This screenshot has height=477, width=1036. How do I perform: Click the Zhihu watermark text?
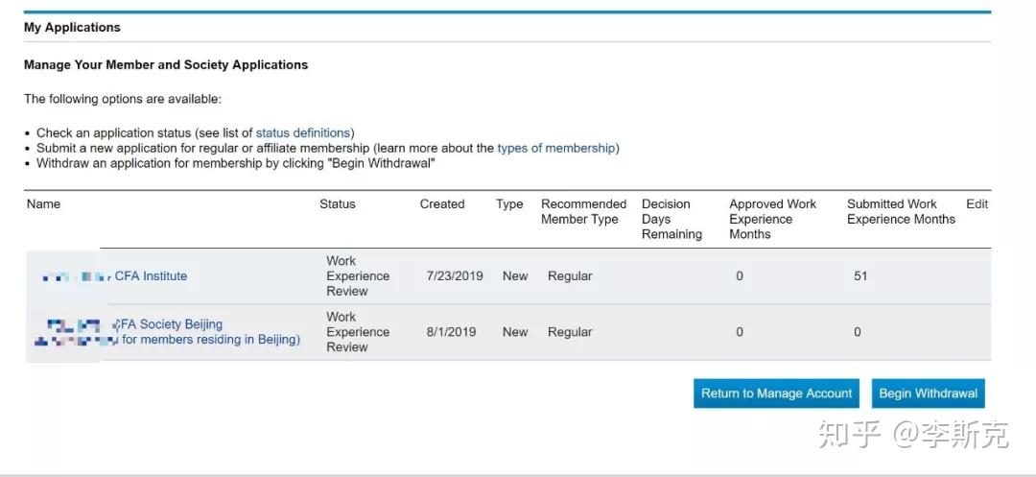pos(912,435)
